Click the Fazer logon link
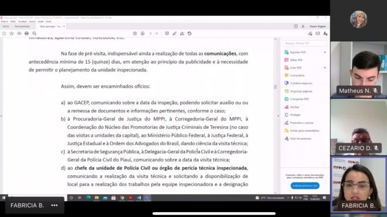 pyautogui.click(x=318, y=26)
